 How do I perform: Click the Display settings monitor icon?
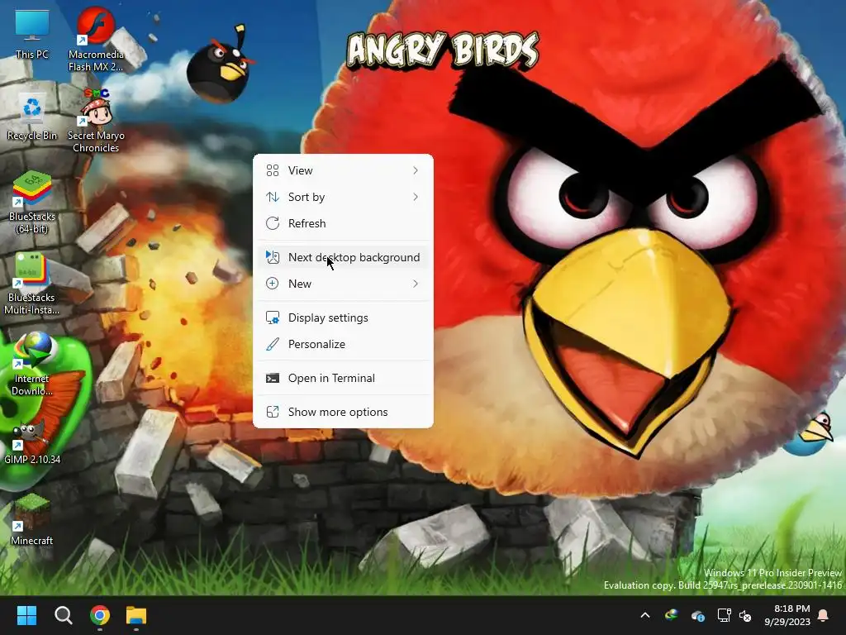273,318
